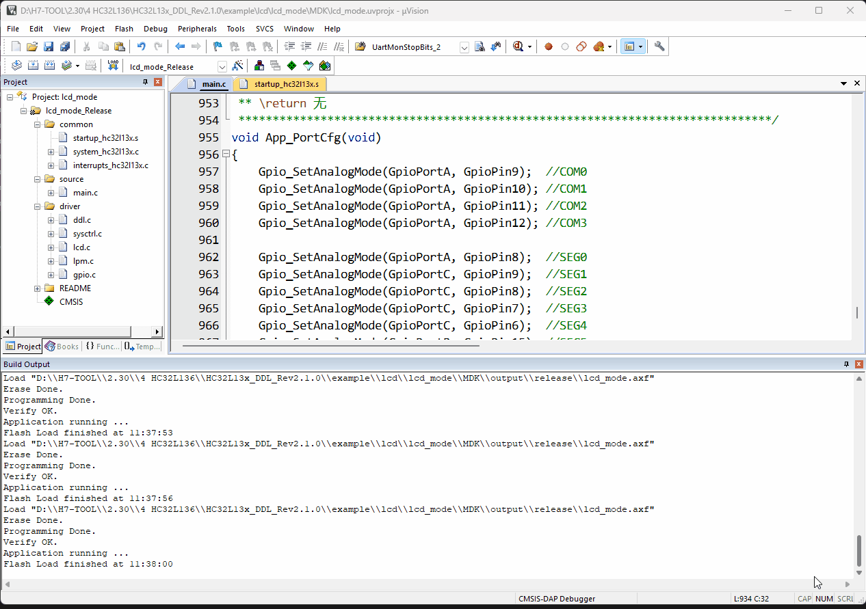
Task: Click the Find icon beside the search box
Action: tap(480, 46)
